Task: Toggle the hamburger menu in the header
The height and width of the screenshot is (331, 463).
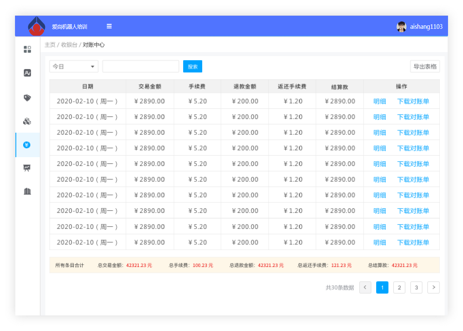Action: tap(109, 26)
